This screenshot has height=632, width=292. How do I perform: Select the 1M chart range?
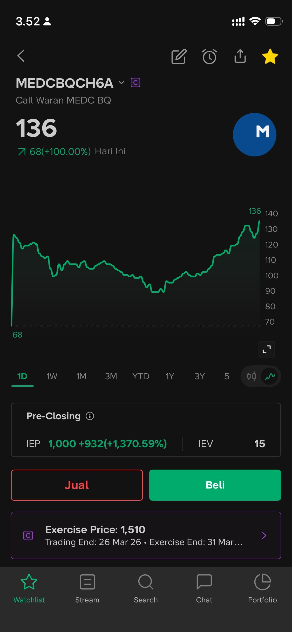click(x=81, y=376)
